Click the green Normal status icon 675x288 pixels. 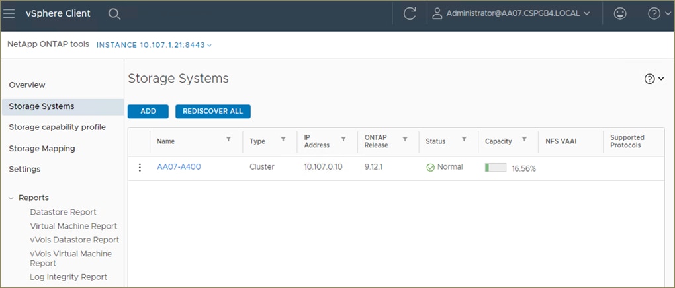[430, 168]
